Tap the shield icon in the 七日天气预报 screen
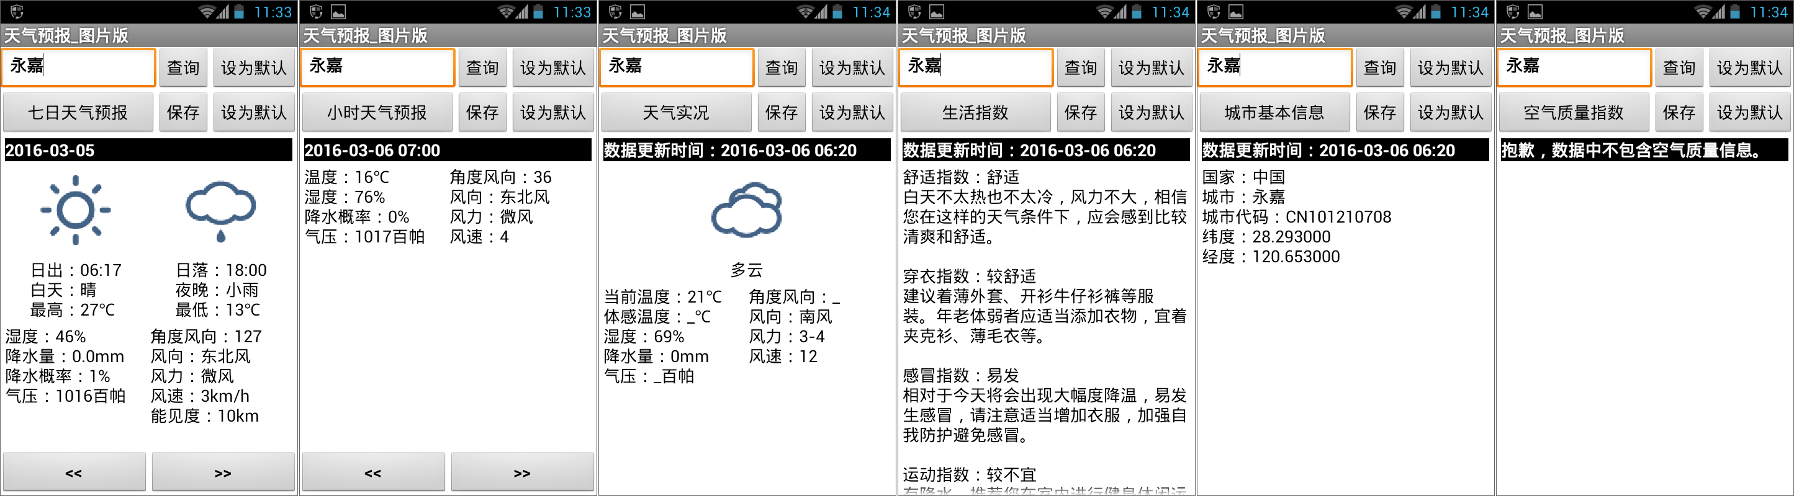This screenshot has height=496, width=1794. coord(17,12)
